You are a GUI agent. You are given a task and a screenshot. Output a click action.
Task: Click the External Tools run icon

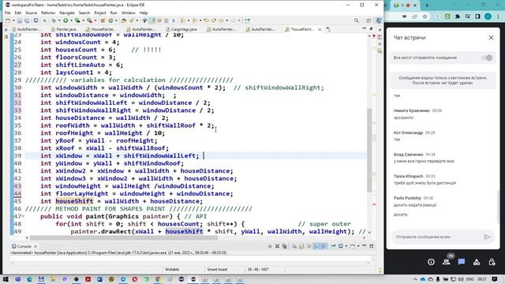point(89,21)
